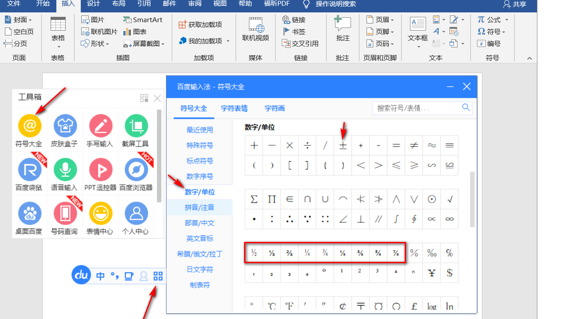568x319 pixels.
Task: Insert the ￥ yuan symbol
Action: click(432, 273)
